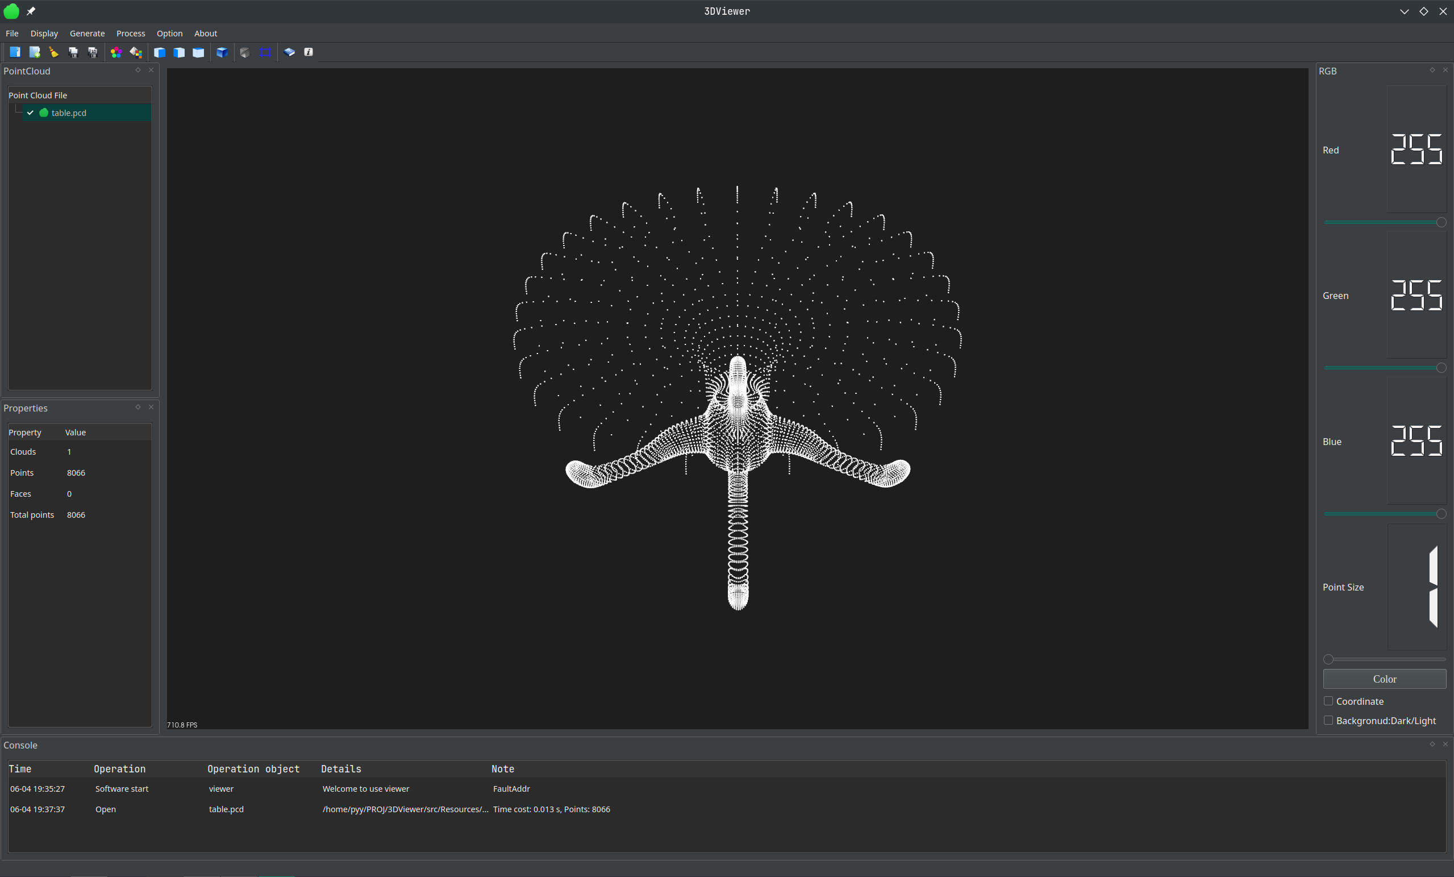Image resolution: width=1454 pixels, height=877 pixels.
Task: Open the Generate menu
Action: [x=87, y=34]
